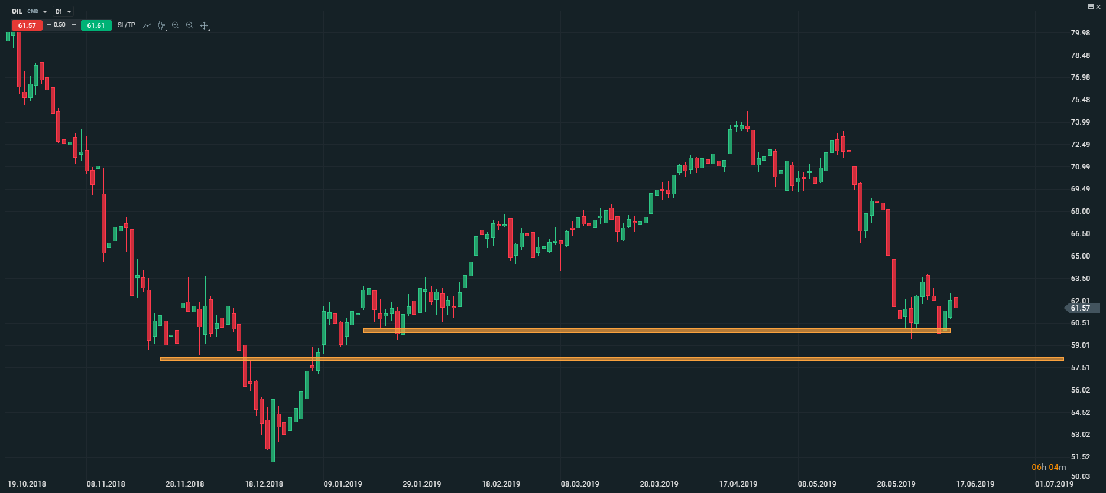The image size is (1106, 493).
Task: Click the red sell button at 61.57
Action: pos(27,25)
